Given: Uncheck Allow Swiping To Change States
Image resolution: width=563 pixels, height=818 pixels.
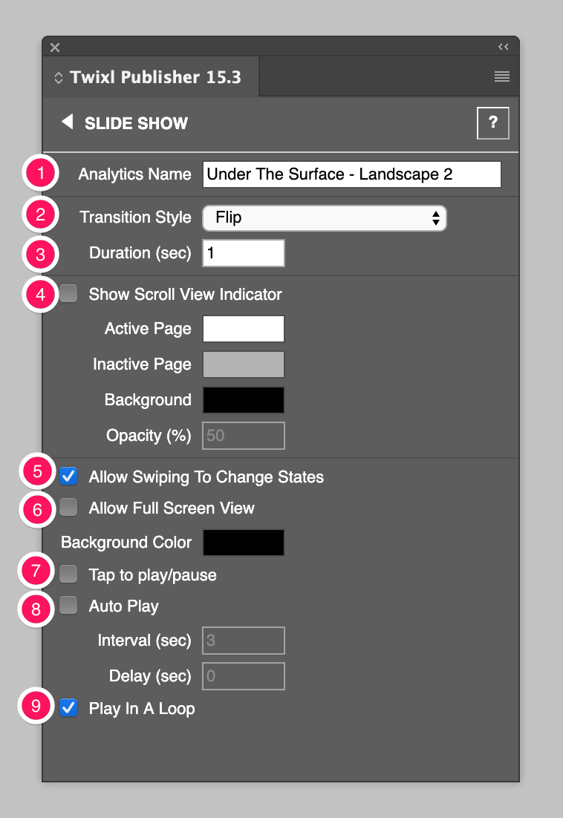Looking at the screenshot, I should [x=68, y=477].
